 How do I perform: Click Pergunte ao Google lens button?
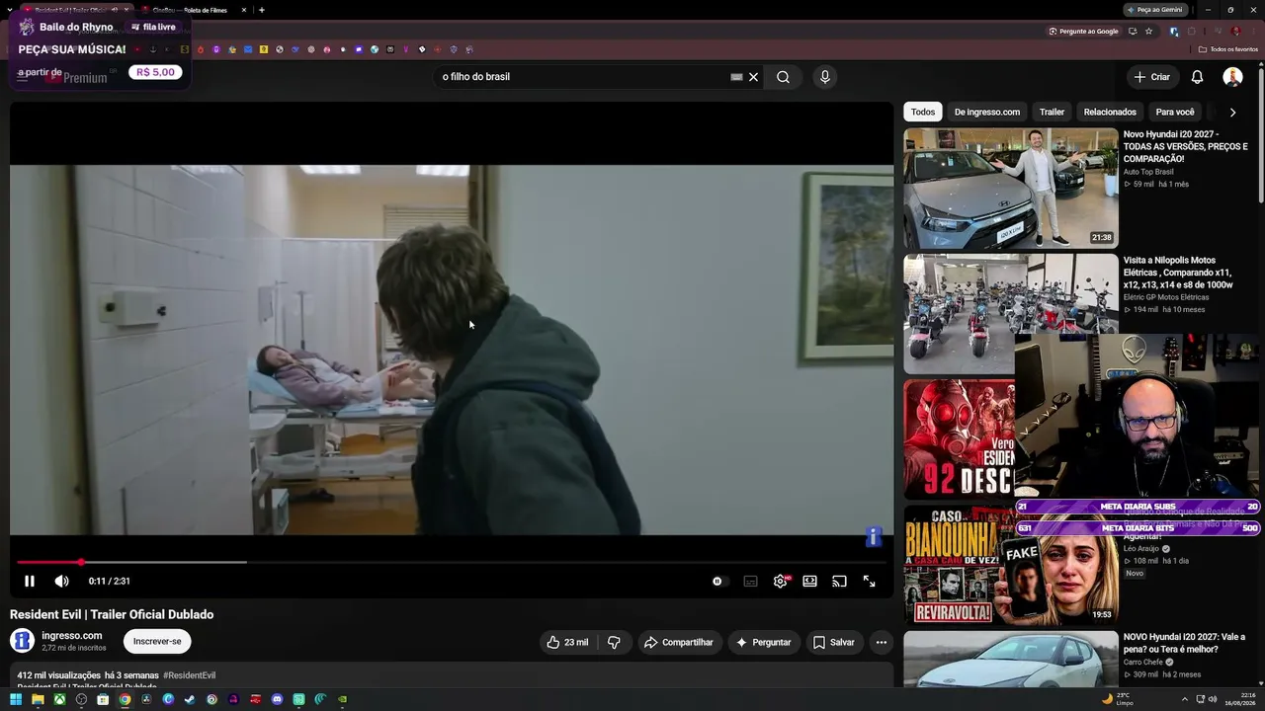point(1084,32)
